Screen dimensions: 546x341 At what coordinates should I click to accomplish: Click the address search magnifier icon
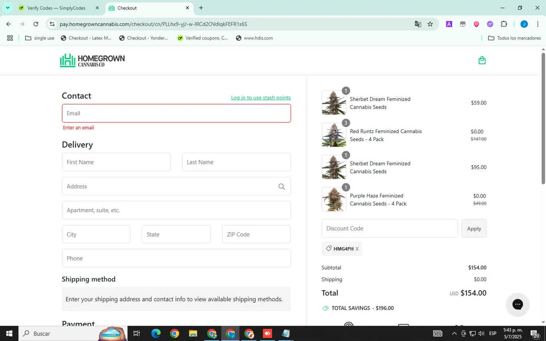click(281, 186)
